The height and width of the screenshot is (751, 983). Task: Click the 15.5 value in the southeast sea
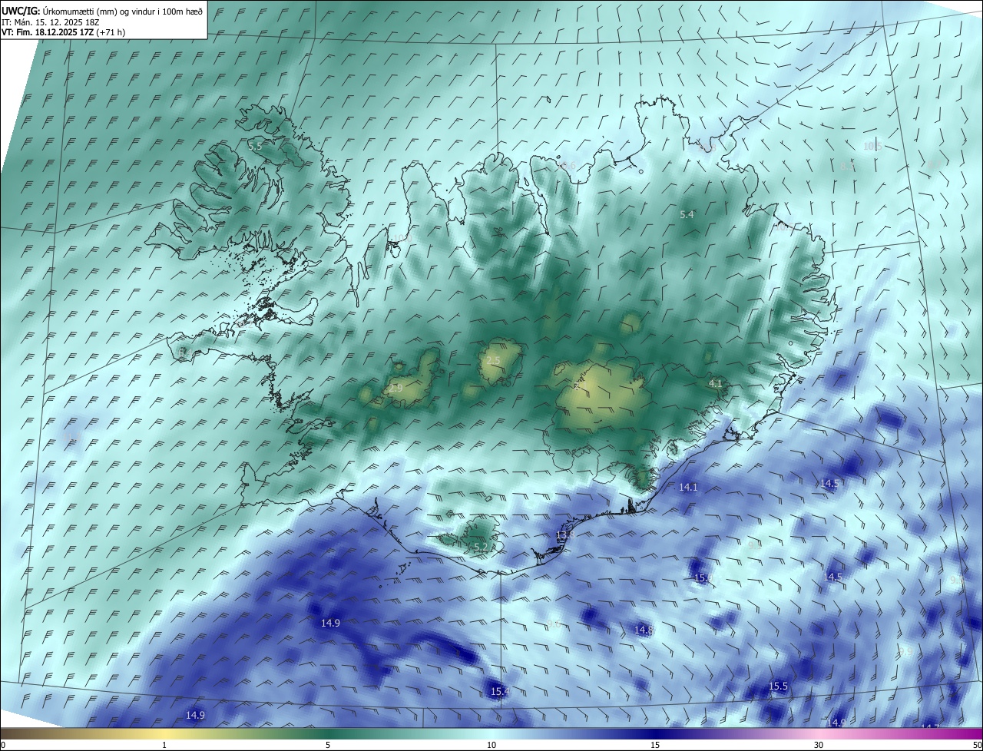(x=779, y=686)
